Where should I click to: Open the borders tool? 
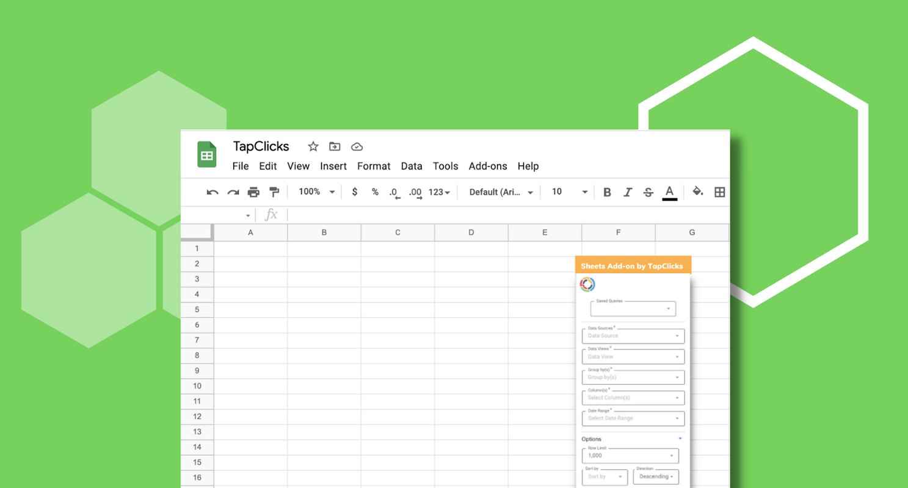pyautogui.click(x=719, y=192)
